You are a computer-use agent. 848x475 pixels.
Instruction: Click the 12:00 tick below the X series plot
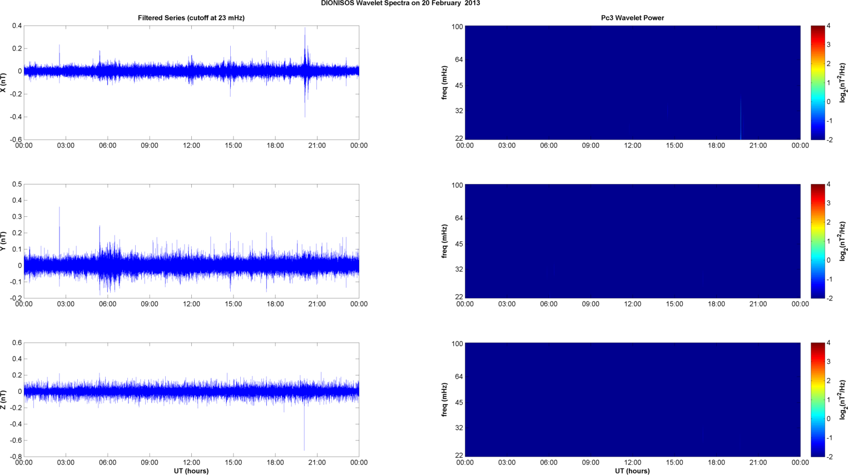pos(191,146)
